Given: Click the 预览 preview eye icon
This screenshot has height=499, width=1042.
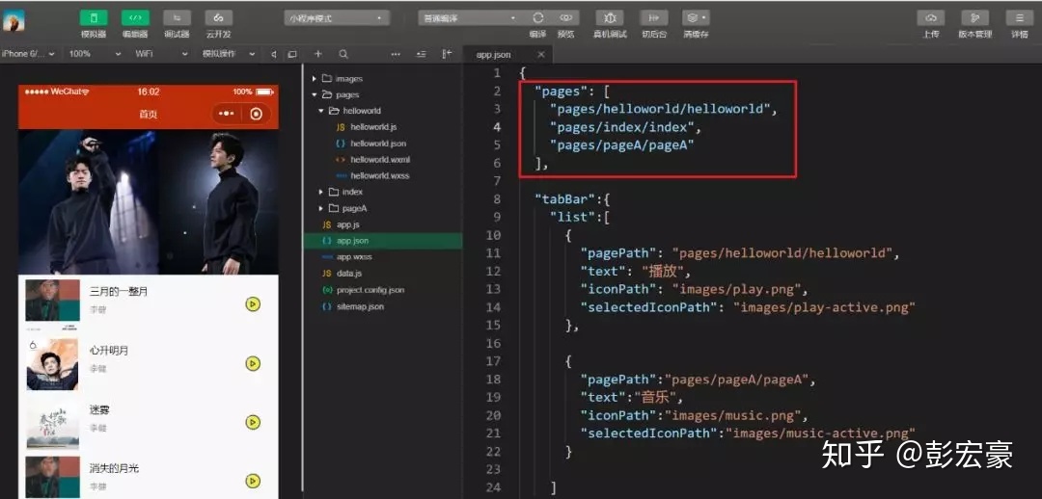Looking at the screenshot, I should click(566, 18).
